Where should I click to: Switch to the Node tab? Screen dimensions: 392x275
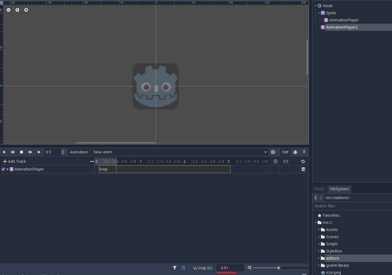(x=319, y=189)
